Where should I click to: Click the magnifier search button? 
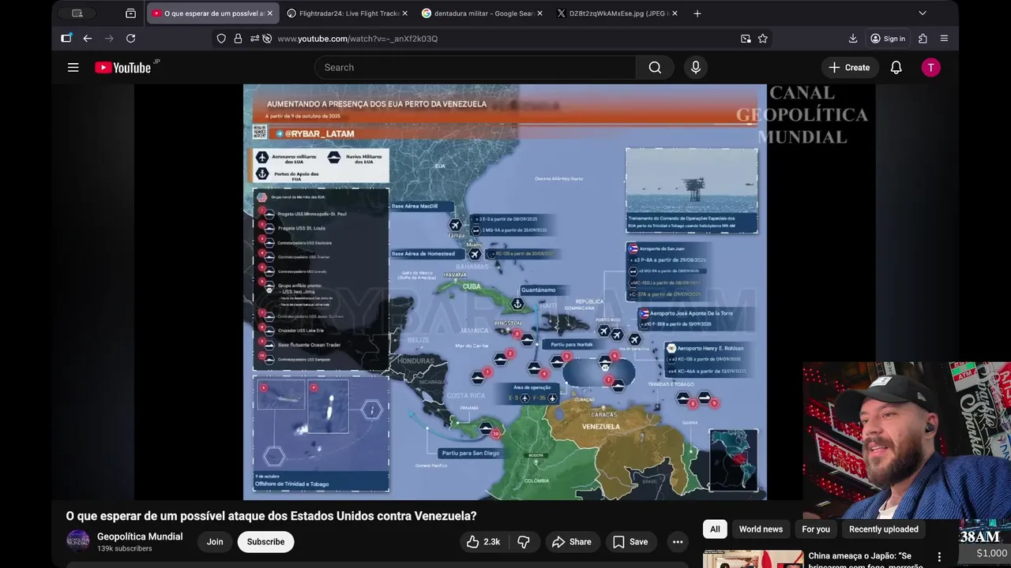655,68
